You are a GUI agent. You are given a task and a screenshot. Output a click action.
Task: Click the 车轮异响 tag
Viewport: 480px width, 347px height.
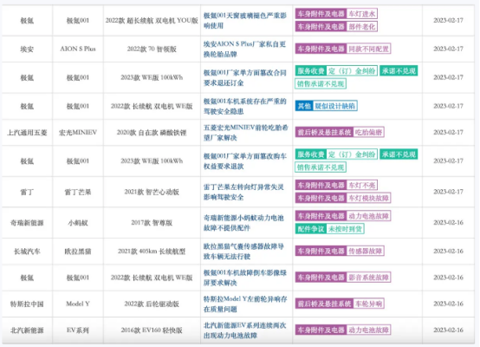(x=368, y=304)
